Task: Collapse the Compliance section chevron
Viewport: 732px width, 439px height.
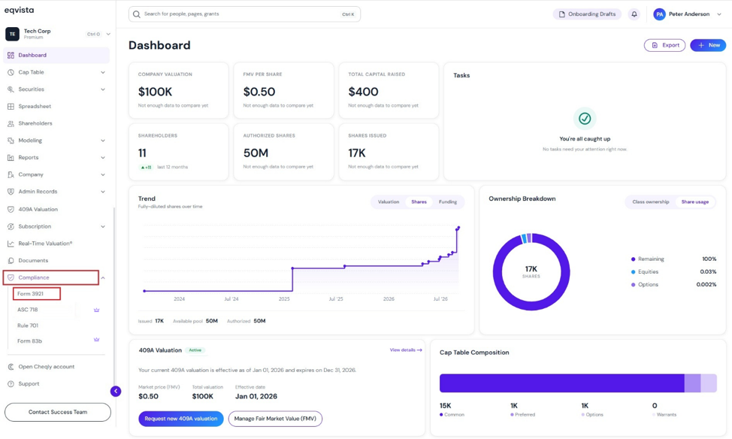Action: pyautogui.click(x=103, y=278)
